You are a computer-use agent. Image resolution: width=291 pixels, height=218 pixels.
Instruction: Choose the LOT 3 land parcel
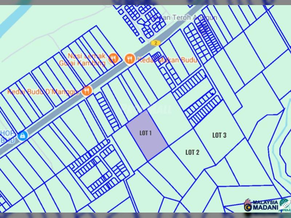[x=219, y=135]
